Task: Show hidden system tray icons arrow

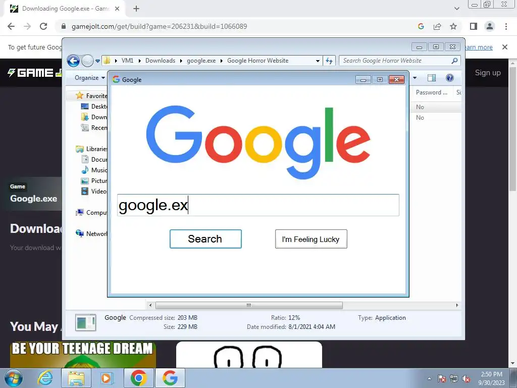Action: coord(429,378)
